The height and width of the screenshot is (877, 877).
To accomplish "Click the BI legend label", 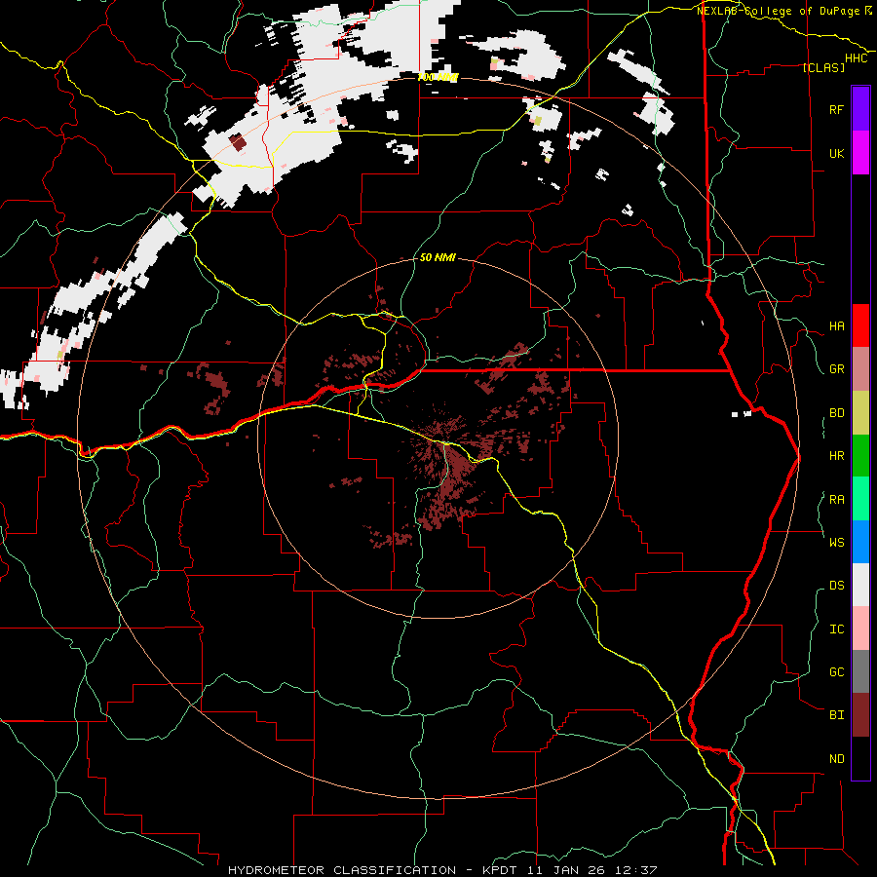I will tap(836, 715).
